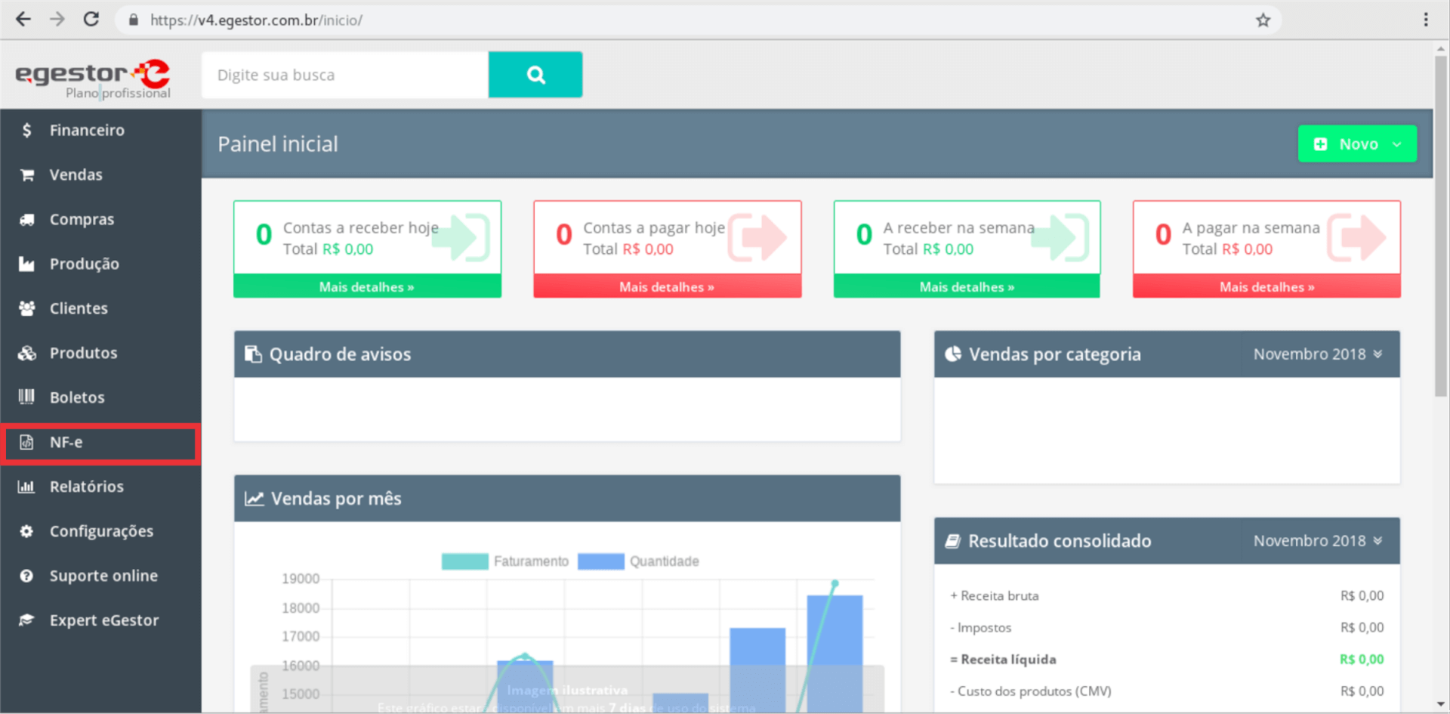Click the Produção factory icon

tap(27, 264)
